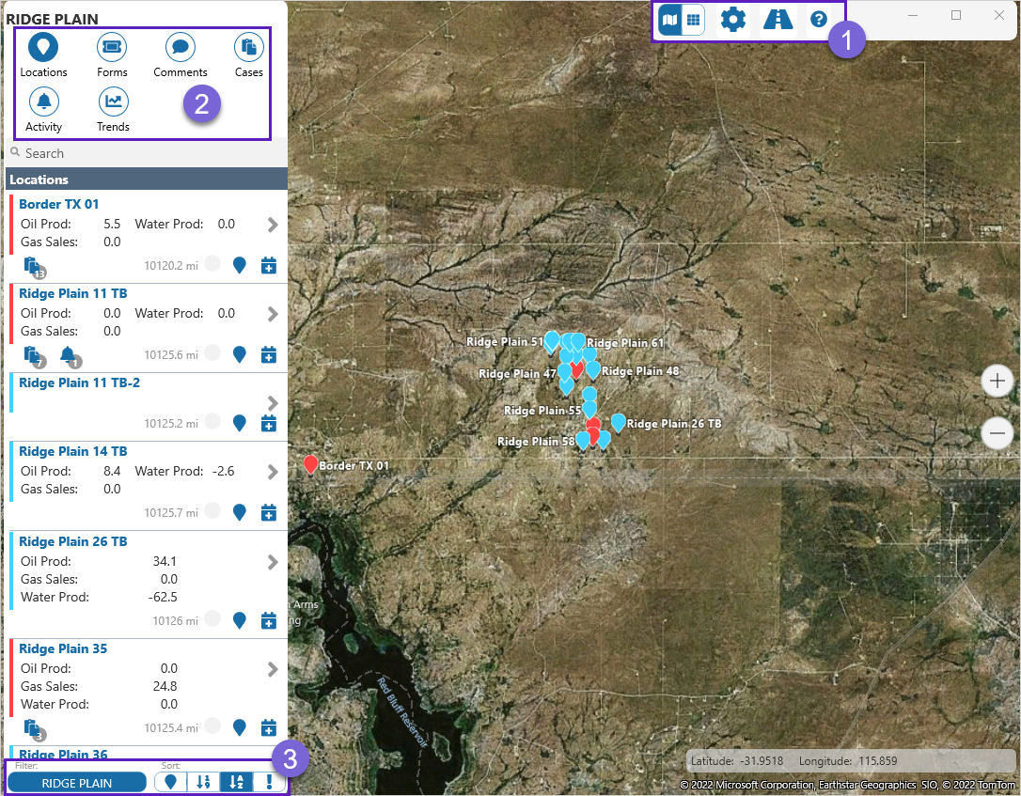The image size is (1021, 796).
Task: Toggle sort by numeric order
Action: [202, 782]
